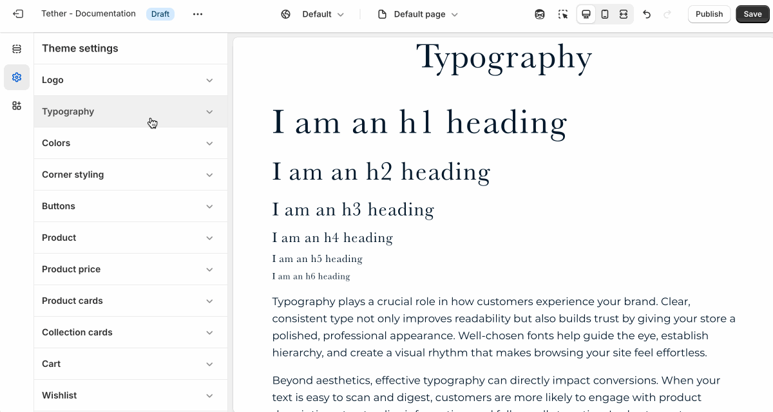Expand the Collection cards settings section
The height and width of the screenshot is (412, 773).
(131, 332)
